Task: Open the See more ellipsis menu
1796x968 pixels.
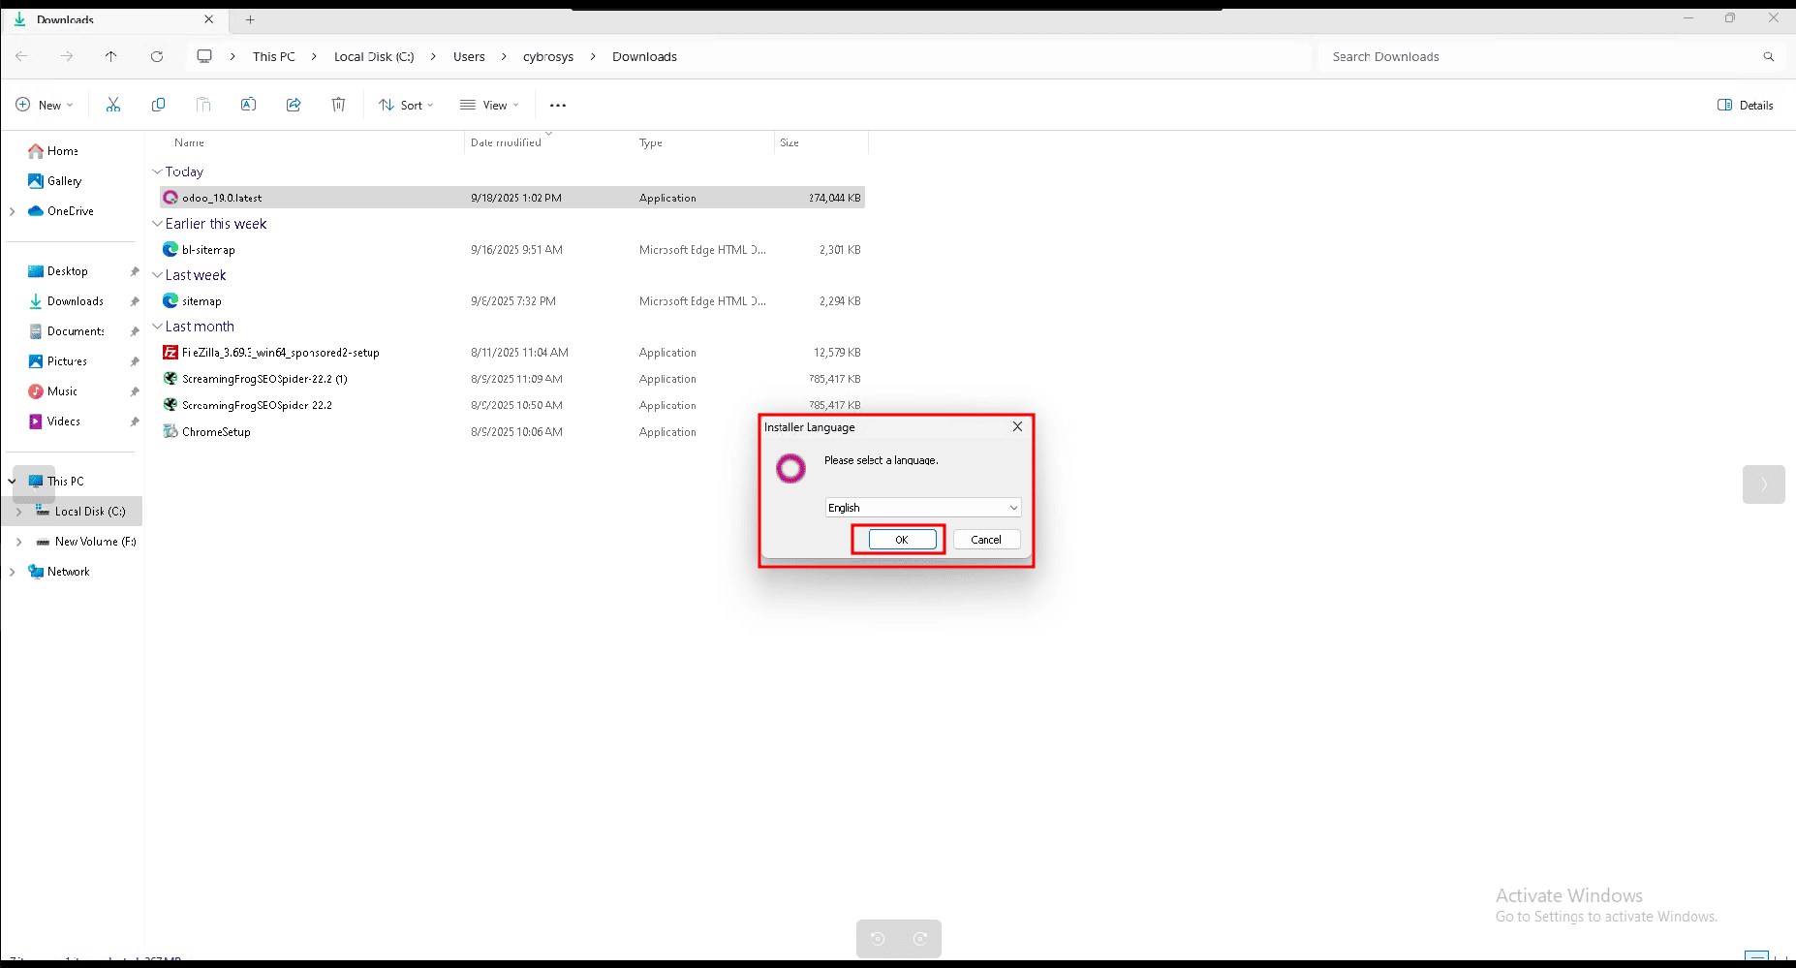Action: point(558,105)
